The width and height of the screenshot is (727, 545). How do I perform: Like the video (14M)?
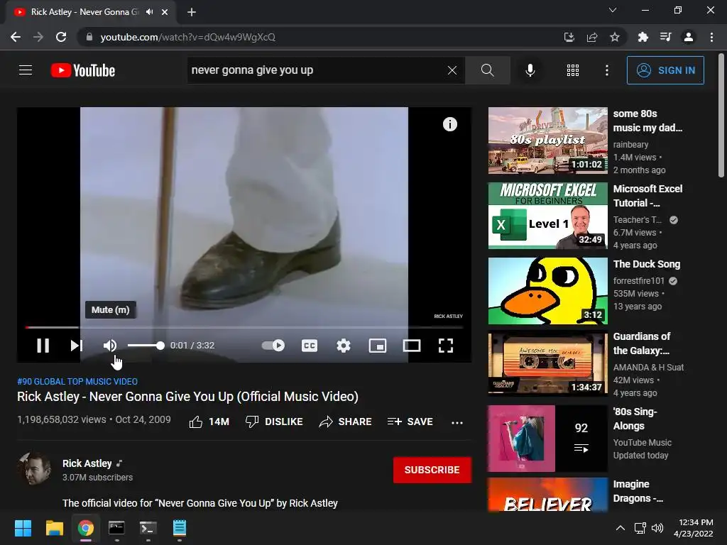209,422
